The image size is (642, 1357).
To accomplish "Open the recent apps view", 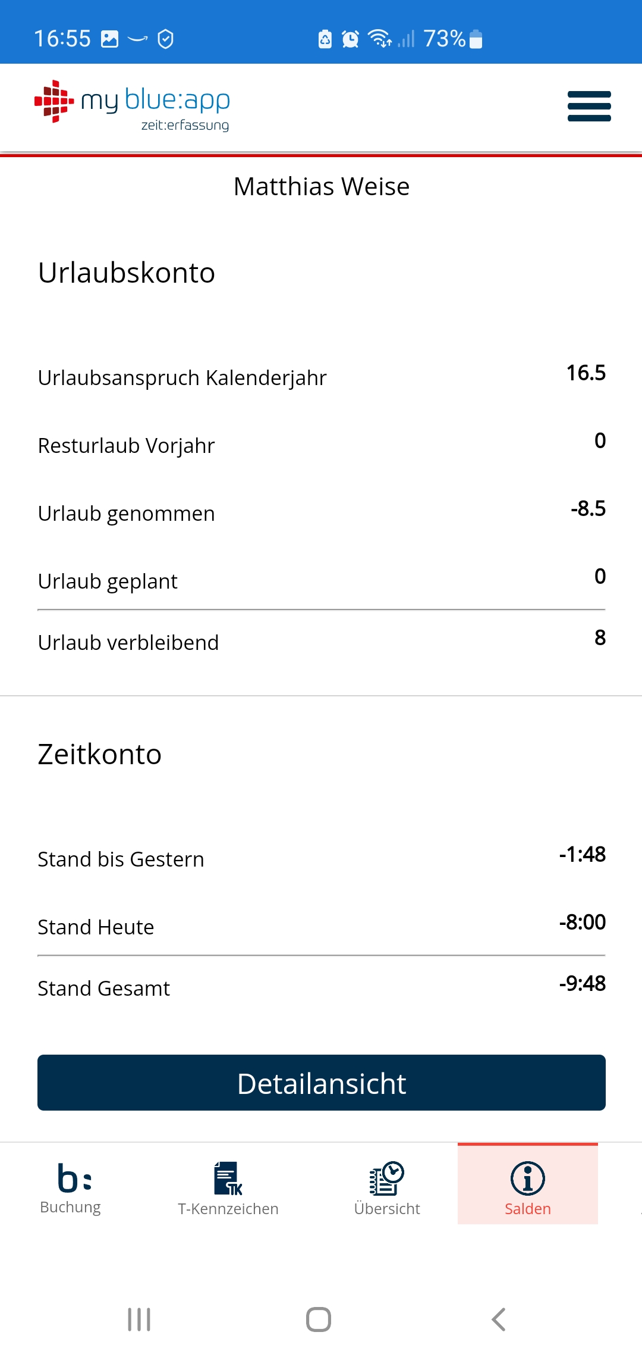I will click(139, 1320).
